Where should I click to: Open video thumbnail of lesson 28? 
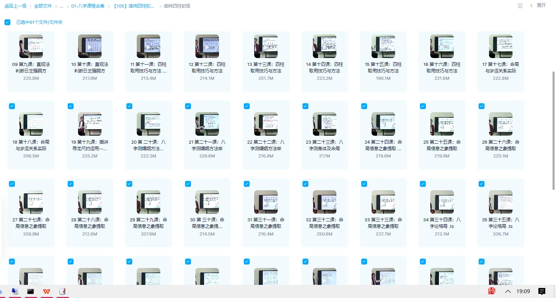click(90, 202)
